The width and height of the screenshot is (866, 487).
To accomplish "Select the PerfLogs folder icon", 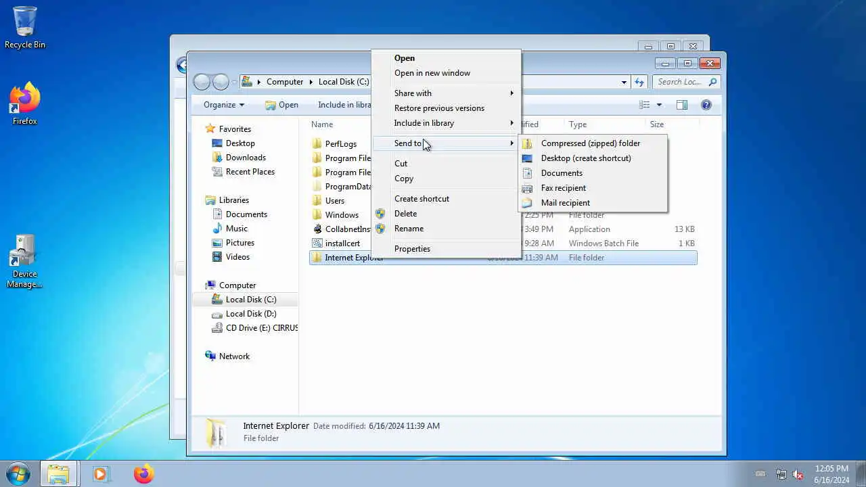I will coord(317,143).
